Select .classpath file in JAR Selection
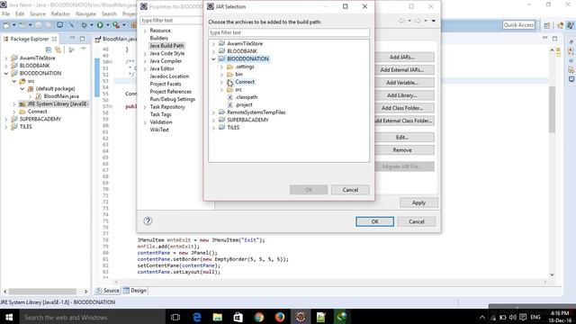Viewport: 576px width, 324px height. [246, 97]
